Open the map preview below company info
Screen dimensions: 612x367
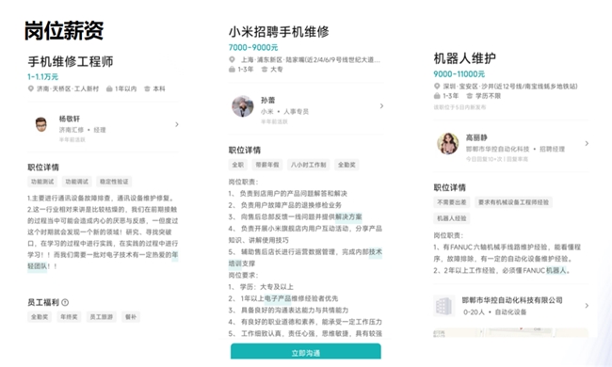click(x=510, y=333)
